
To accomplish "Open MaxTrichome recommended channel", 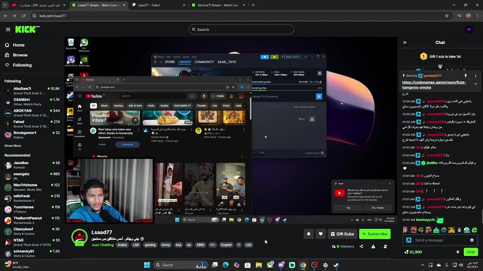I will coord(32,187).
